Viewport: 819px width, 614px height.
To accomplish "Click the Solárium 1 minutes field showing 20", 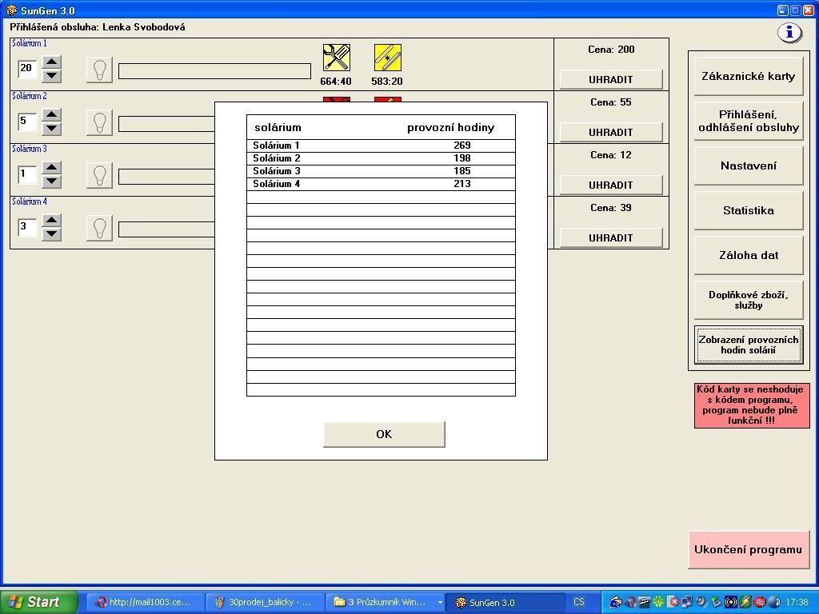I will pos(27,69).
